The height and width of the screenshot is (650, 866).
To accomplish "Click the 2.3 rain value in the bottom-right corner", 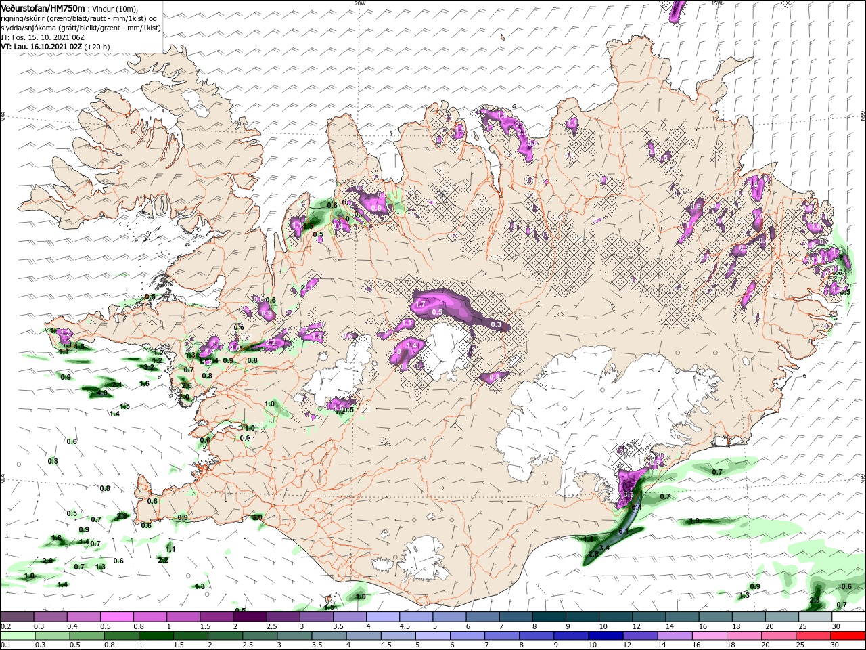I will pos(815,600).
